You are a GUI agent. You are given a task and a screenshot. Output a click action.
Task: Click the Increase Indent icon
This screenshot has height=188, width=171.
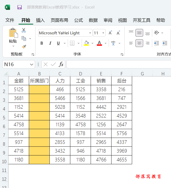(x=165, y=43)
